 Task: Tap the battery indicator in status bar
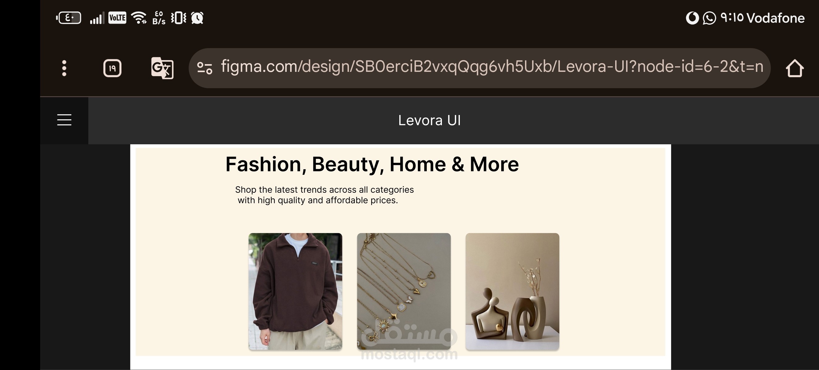tap(68, 18)
